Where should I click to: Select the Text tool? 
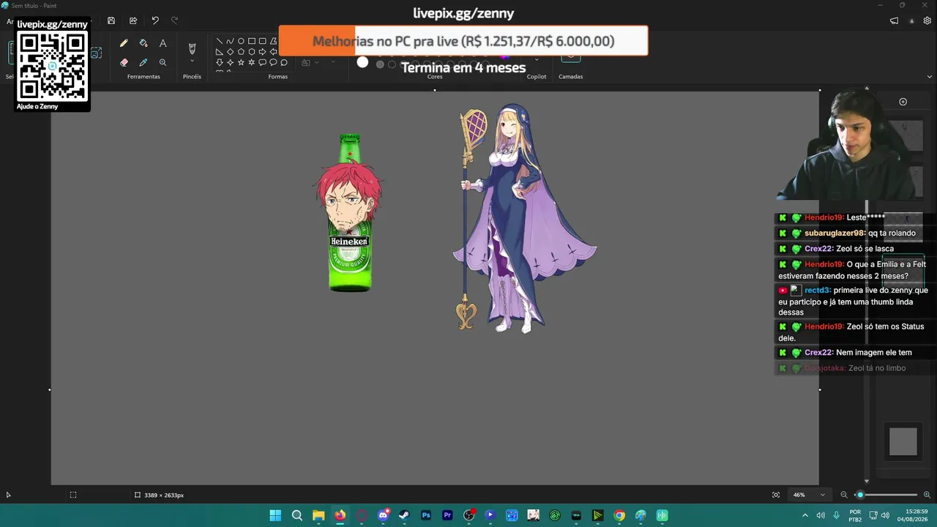click(x=163, y=44)
